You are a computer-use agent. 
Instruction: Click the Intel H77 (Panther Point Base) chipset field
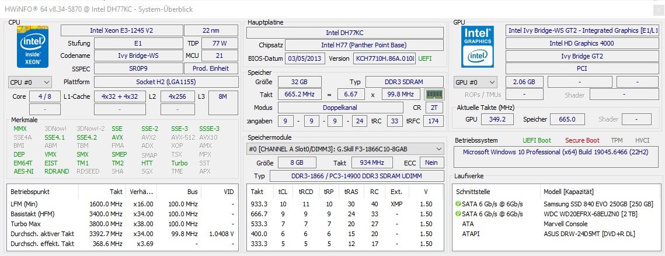(x=364, y=45)
